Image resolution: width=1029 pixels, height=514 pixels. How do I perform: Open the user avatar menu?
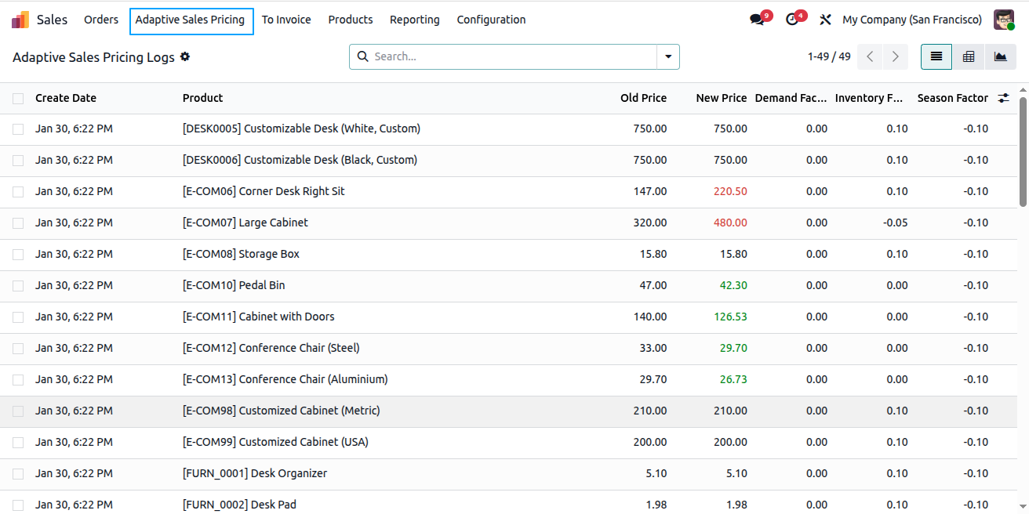pos(1004,20)
